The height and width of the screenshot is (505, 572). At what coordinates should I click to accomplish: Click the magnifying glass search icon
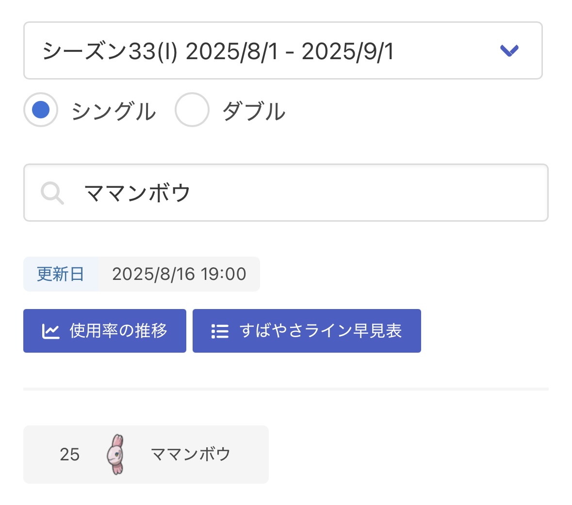click(x=52, y=193)
